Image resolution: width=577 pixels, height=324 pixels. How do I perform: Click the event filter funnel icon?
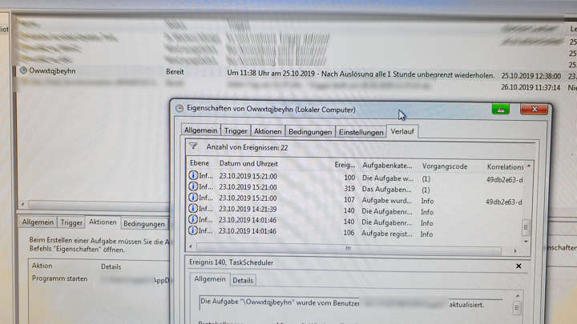click(193, 146)
